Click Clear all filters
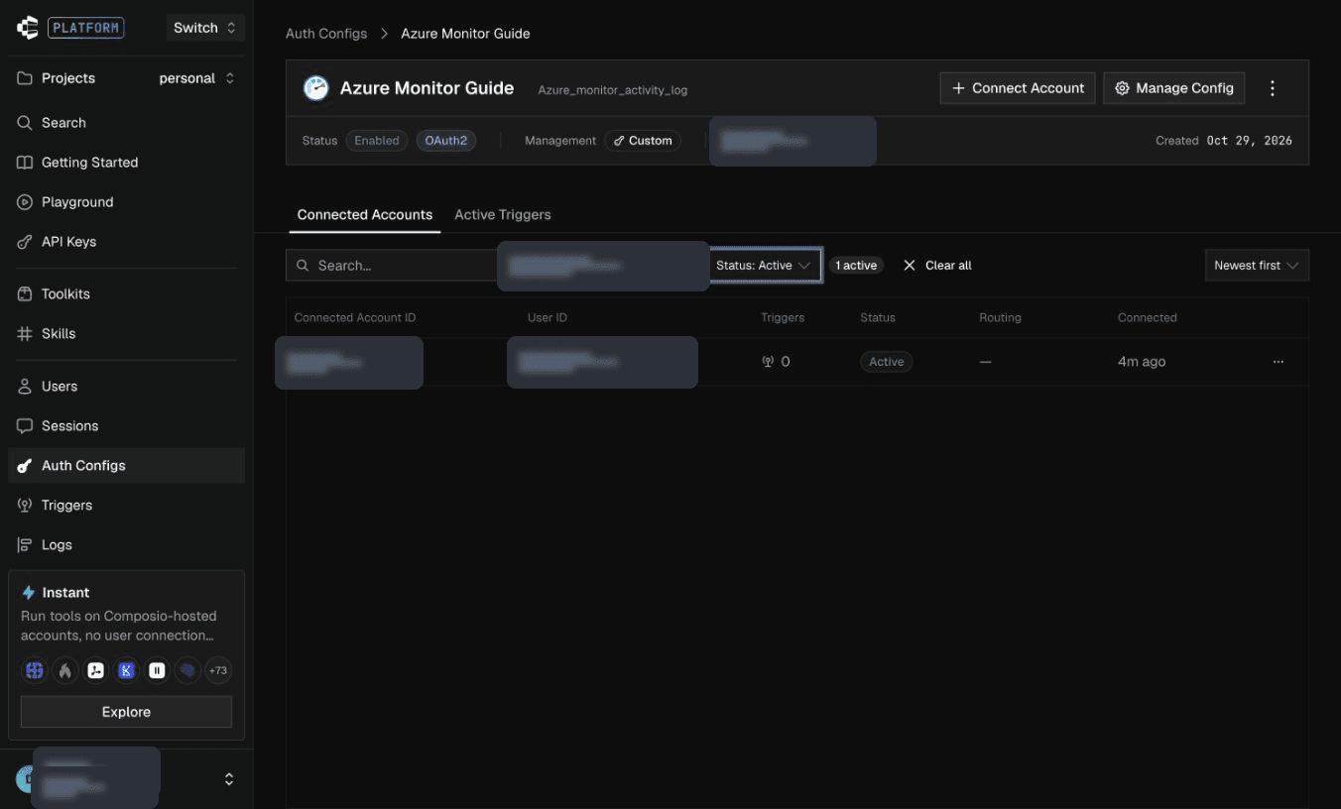This screenshot has height=809, width=1341. [937, 266]
